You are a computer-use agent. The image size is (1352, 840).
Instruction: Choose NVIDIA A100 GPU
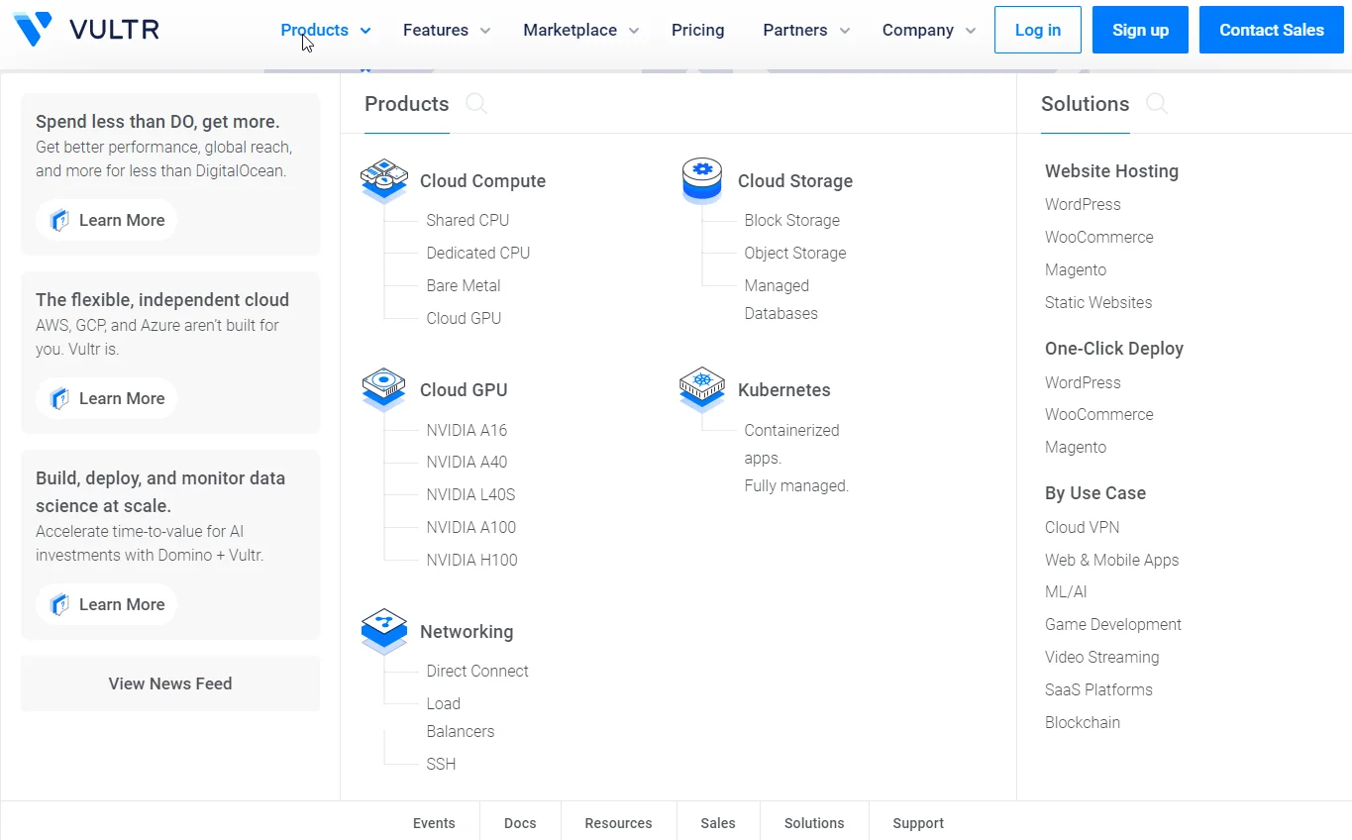point(471,527)
